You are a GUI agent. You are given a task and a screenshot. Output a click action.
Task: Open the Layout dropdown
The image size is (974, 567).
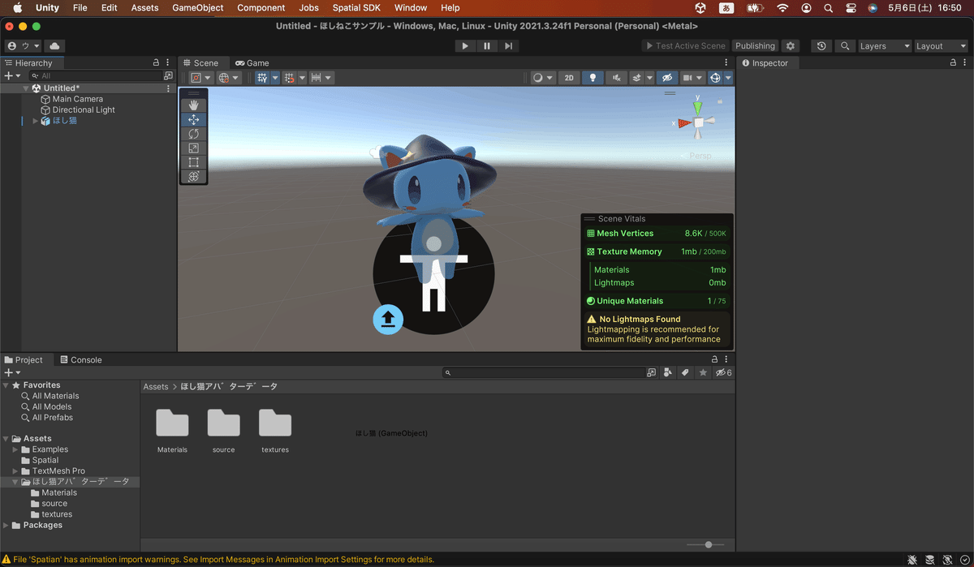pos(941,46)
